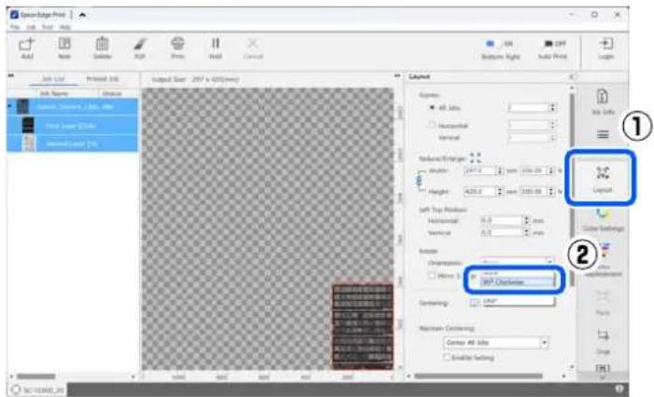Click the Height mm spinner arrows
The width and height of the screenshot is (654, 397).
pyautogui.click(x=500, y=191)
